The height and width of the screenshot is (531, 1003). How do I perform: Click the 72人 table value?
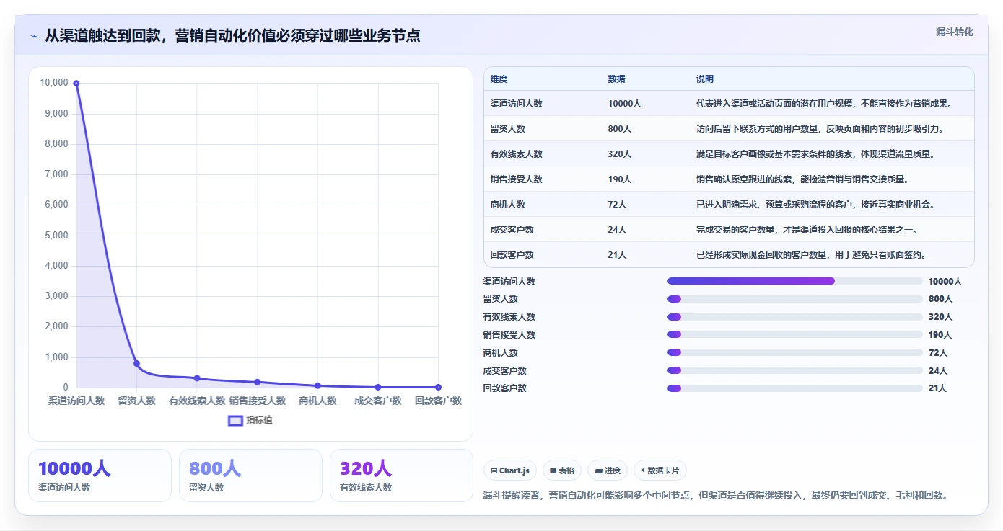(617, 205)
